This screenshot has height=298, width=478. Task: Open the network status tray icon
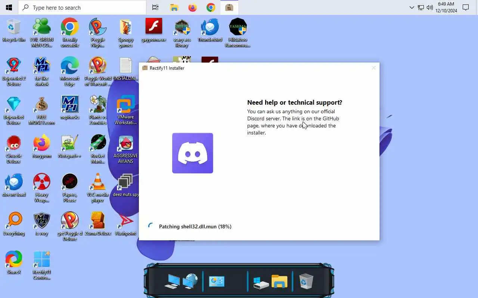point(421,7)
